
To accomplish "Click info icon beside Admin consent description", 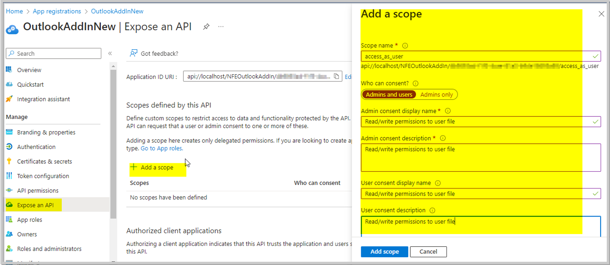I will [x=443, y=138].
